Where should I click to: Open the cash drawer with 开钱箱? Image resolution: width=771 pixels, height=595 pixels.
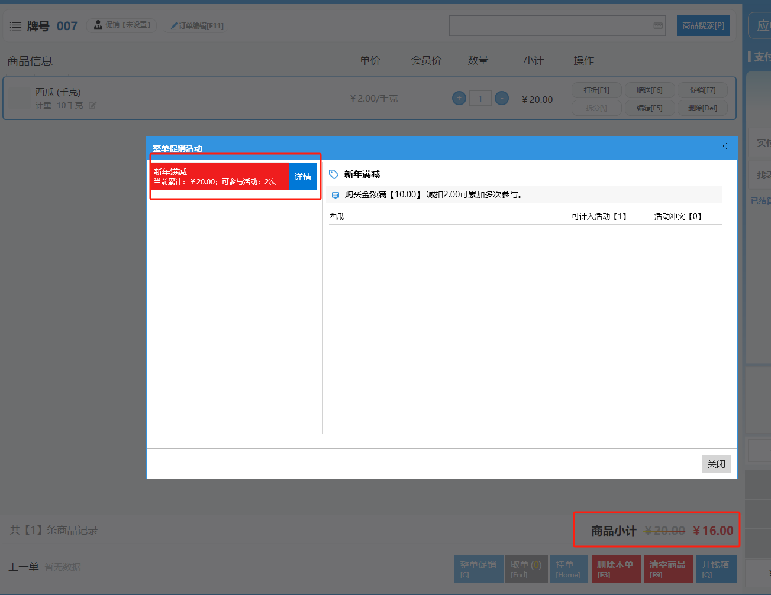(715, 569)
